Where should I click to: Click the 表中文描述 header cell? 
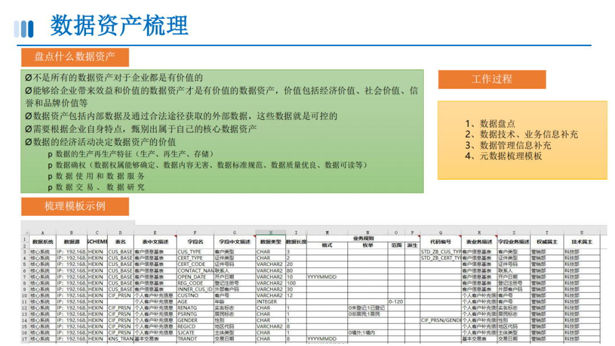coord(155,242)
